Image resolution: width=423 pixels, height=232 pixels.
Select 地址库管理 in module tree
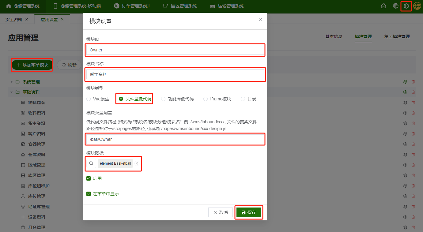pos(39,207)
